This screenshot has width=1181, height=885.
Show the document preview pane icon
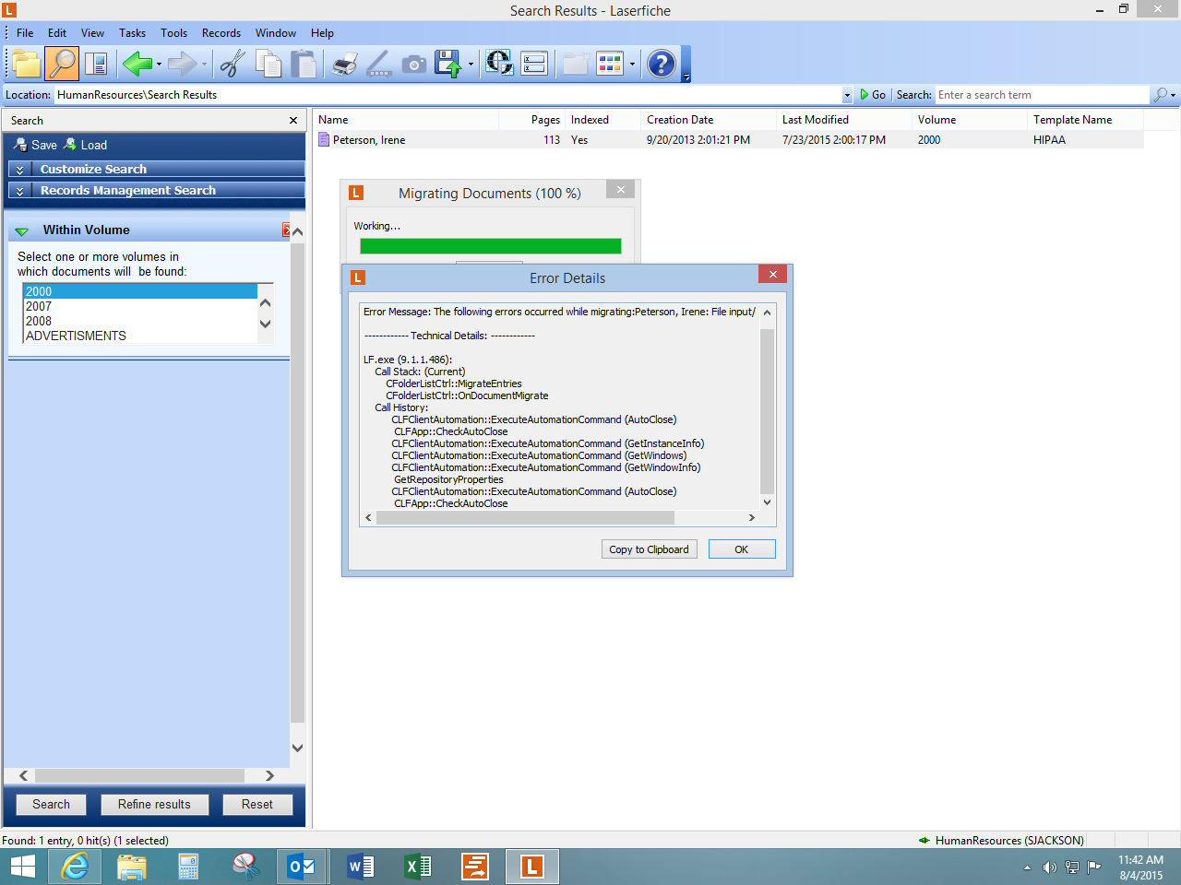(x=96, y=64)
